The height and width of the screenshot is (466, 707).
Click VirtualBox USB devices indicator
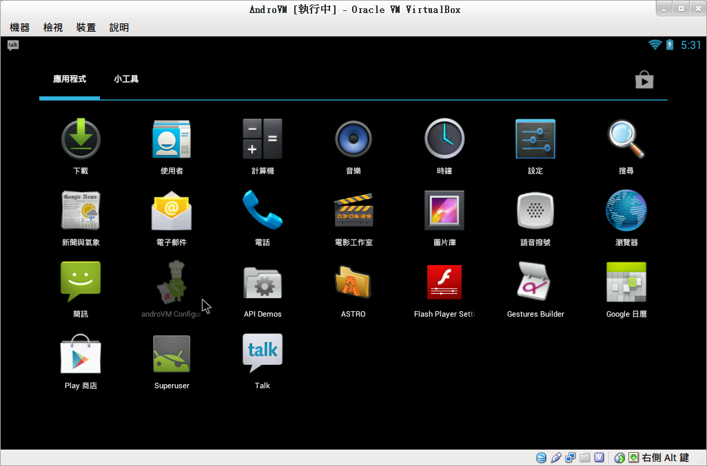click(555, 458)
